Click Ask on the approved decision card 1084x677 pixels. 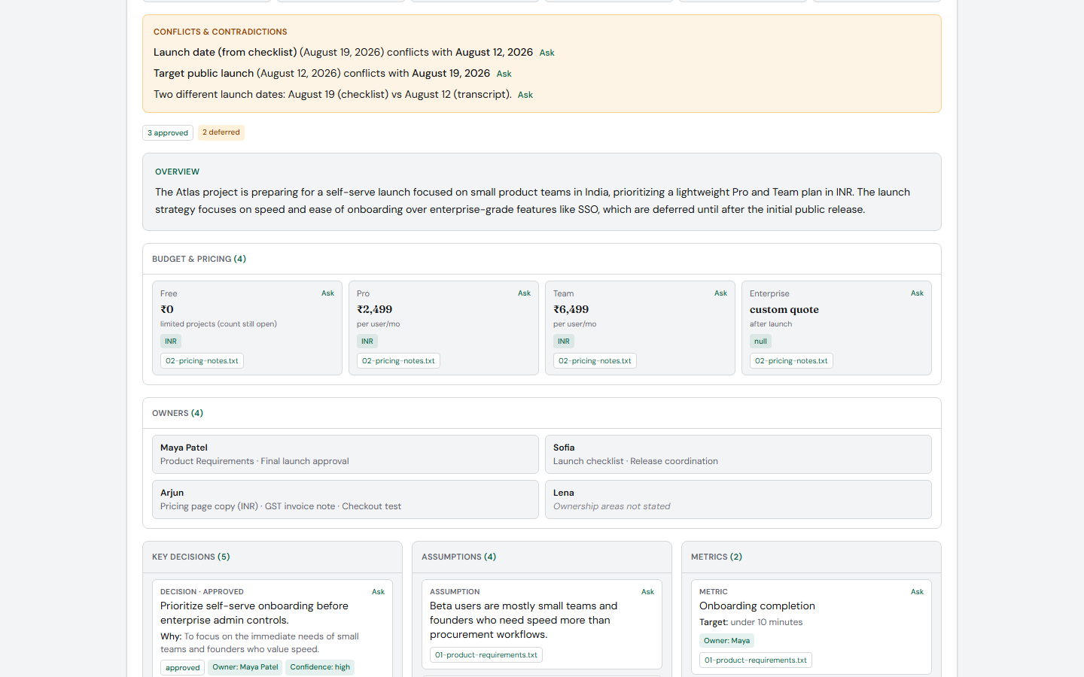(x=378, y=592)
